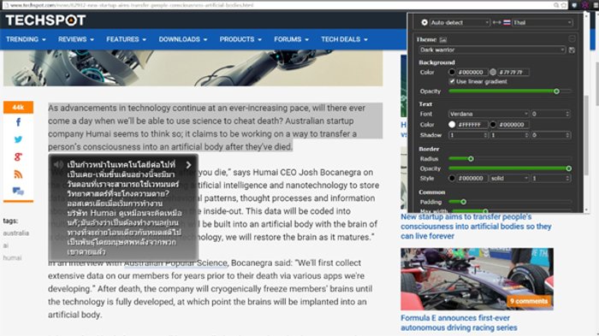
Task: Expand the Dark warrior theme dropdown
Action: (492, 50)
